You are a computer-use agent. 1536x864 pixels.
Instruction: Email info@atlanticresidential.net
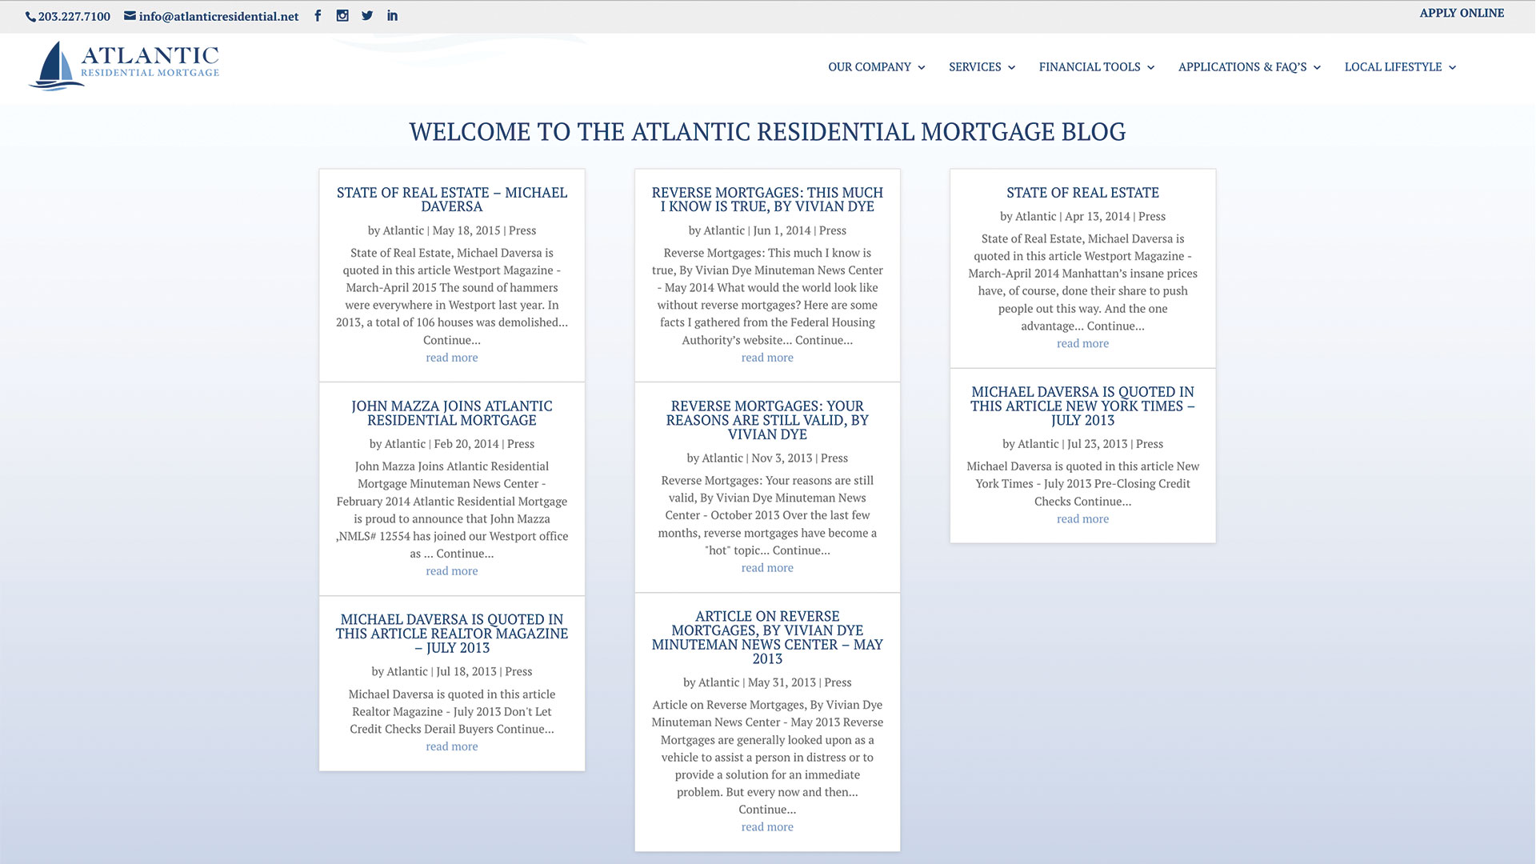(x=218, y=17)
